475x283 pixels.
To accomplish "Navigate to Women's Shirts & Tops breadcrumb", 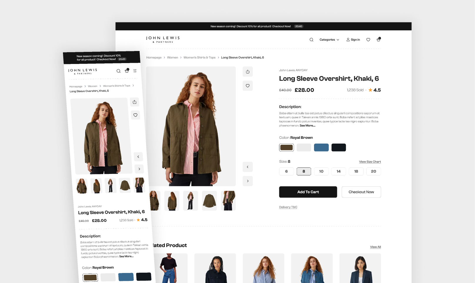I will [x=199, y=57].
